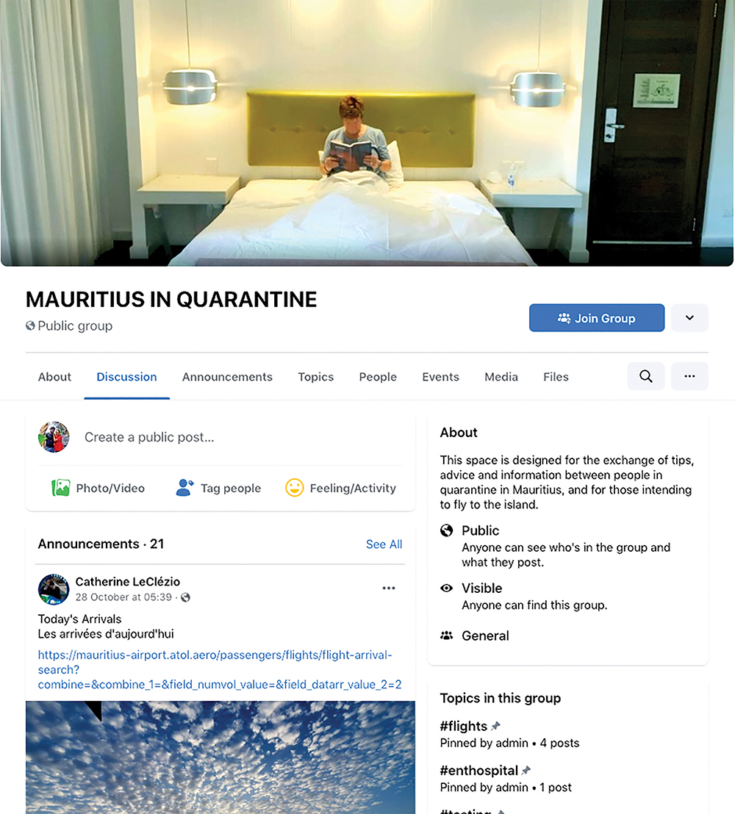Click the Photo/Video green image icon
The height and width of the screenshot is (814, 735).
coord(61,488)
